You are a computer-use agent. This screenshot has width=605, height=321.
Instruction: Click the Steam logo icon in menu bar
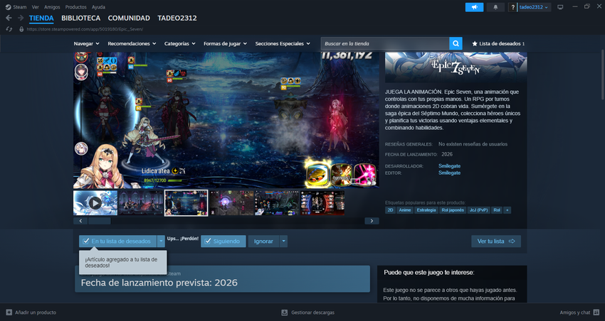tap(8, 7)
